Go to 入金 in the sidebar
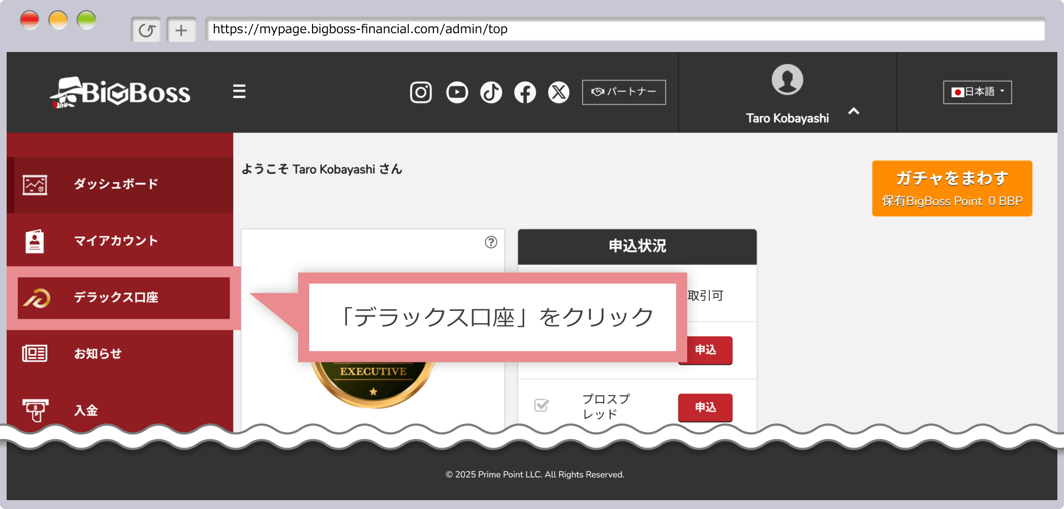 point(86,410)
